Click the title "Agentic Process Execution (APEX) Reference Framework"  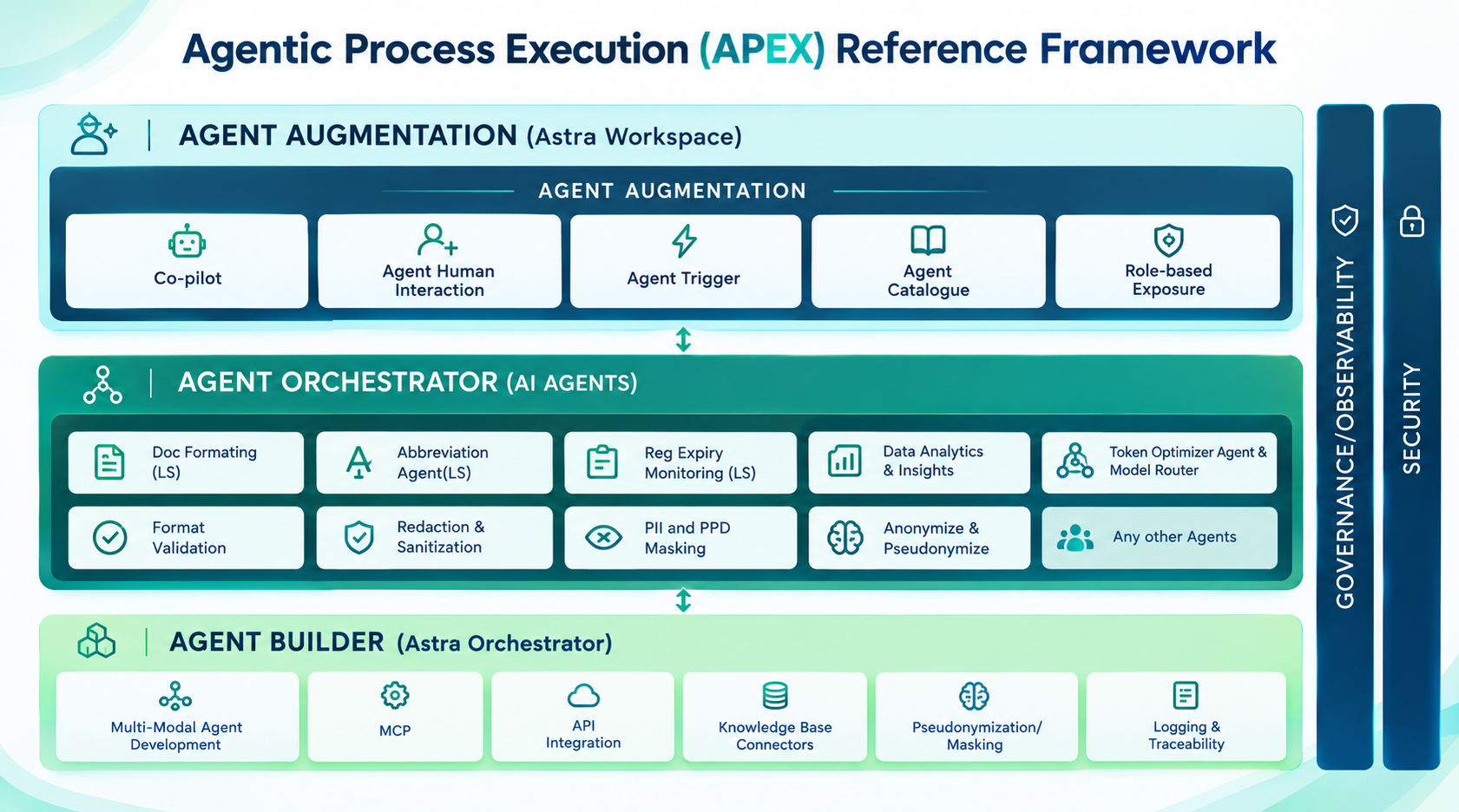point(729,49)
